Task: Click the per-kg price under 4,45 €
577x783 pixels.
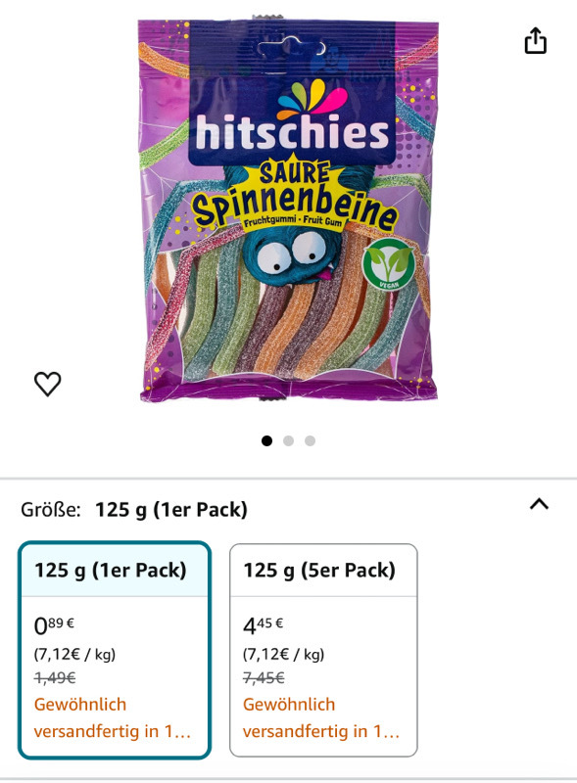Action: tap(283, 654)
